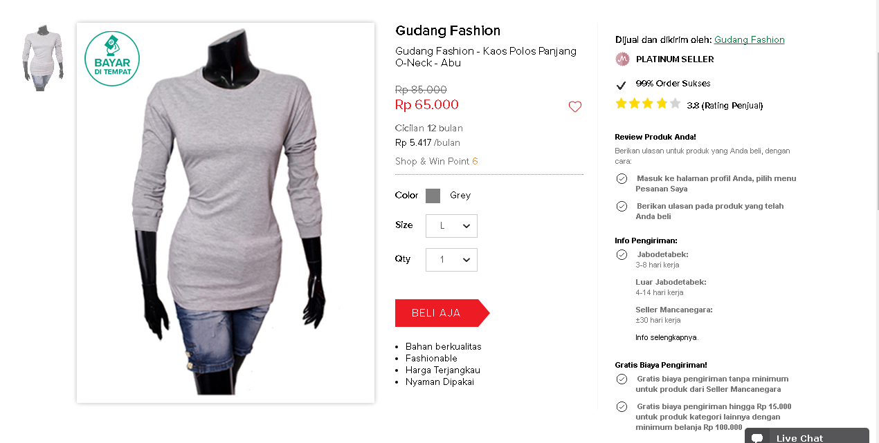Open the Size dropdown
This screenshot has height=443, width=879.
451,226
